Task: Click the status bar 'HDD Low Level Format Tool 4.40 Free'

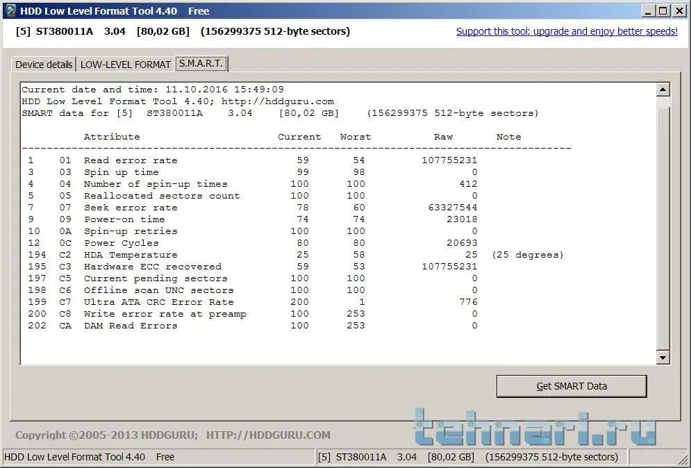Action: (x=89, y=457)
